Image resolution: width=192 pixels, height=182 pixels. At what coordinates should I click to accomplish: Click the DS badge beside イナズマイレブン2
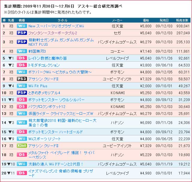(22, 173)
